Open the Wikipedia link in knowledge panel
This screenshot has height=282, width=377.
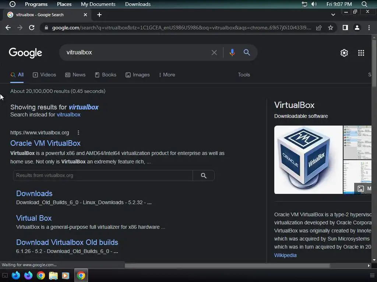[285, 255]
